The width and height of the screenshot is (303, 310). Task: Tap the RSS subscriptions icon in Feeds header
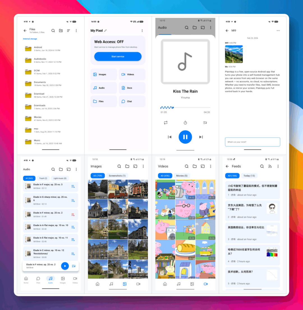pyautogui.click(x=270, y=166)
